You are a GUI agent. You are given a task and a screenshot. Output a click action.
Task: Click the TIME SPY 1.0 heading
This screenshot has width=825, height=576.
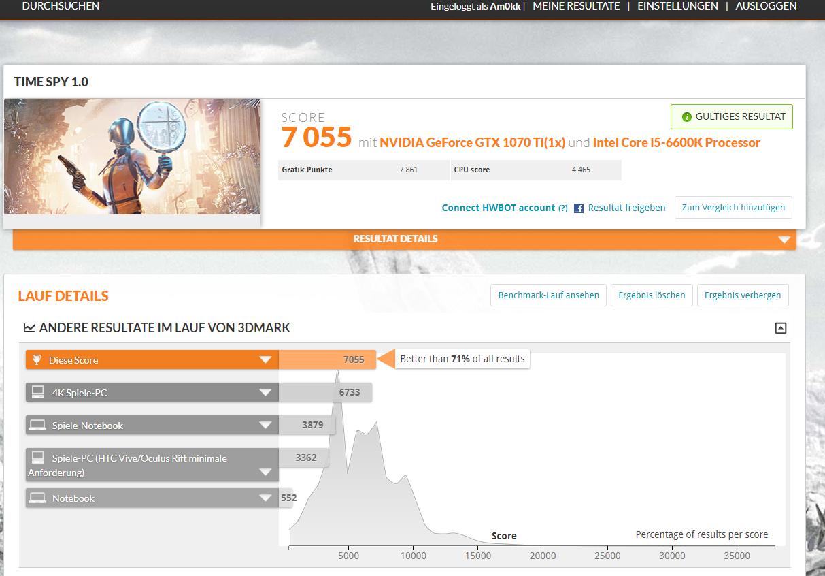(x=51, y=82)
